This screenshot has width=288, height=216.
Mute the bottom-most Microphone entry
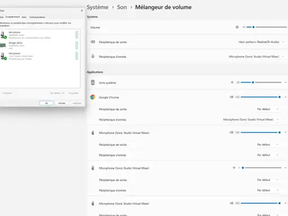(x=232, y=203)
